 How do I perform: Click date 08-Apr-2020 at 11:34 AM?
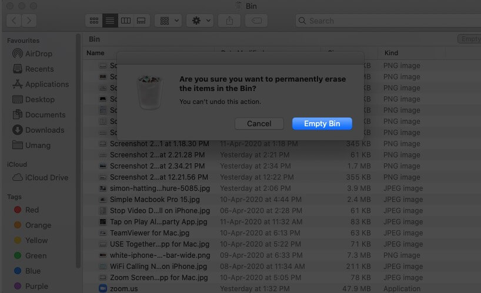pyautogui.click(x=262, y=267)
